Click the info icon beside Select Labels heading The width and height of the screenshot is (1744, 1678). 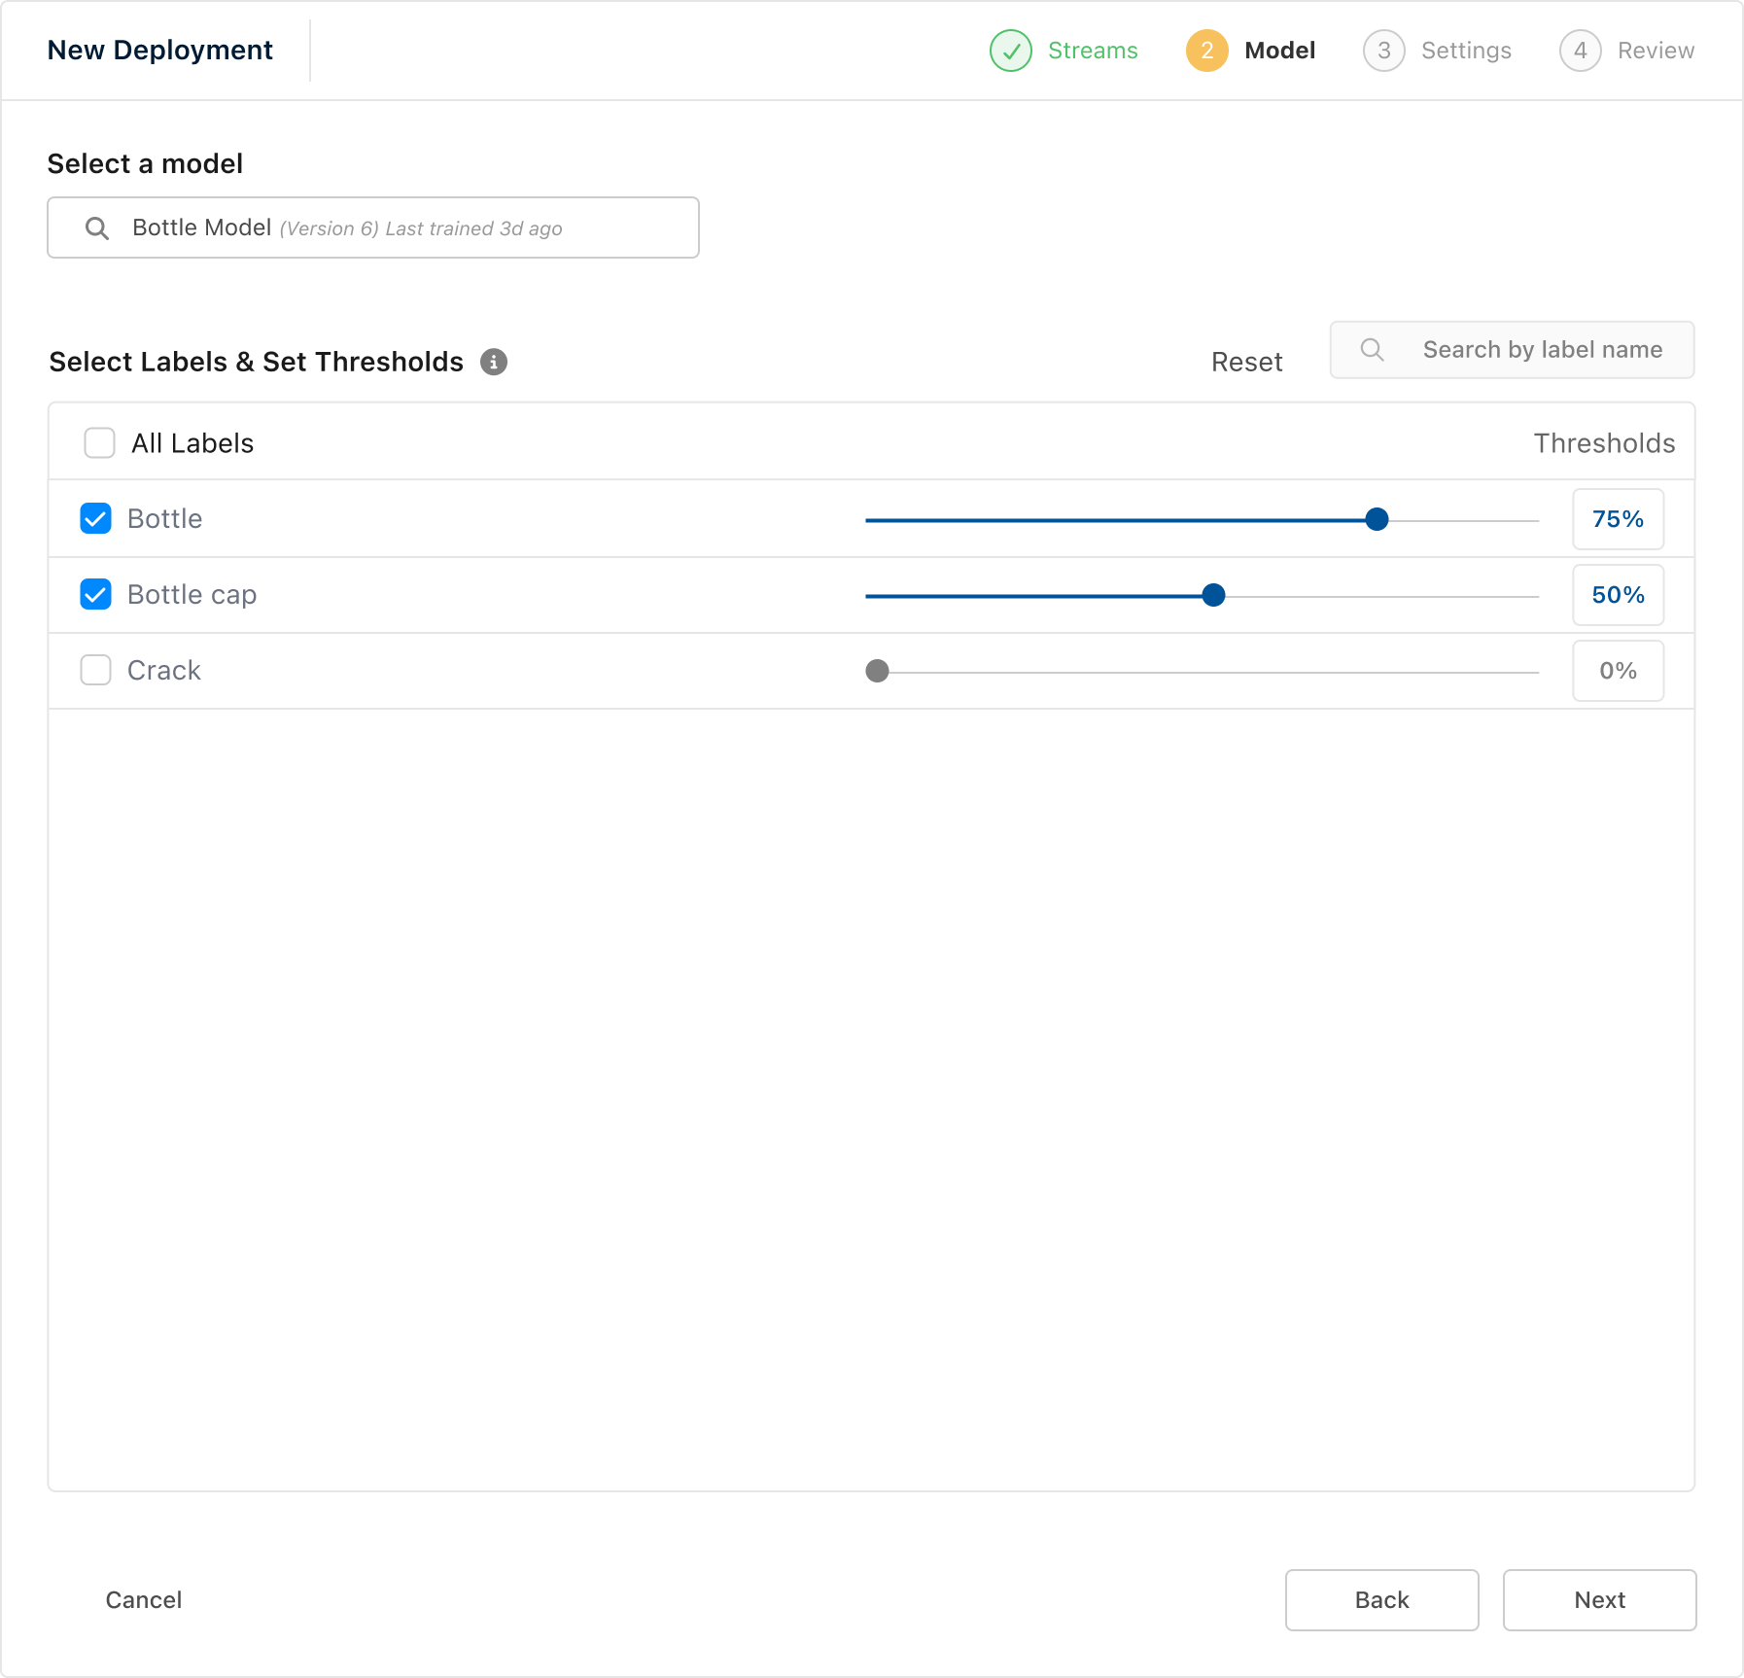pos(494,362)
